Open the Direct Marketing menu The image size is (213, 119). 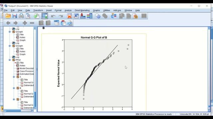[x=82, y=10]
